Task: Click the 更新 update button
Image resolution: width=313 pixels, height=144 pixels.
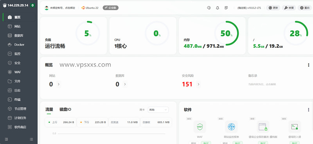Action: tap(273, 8)
